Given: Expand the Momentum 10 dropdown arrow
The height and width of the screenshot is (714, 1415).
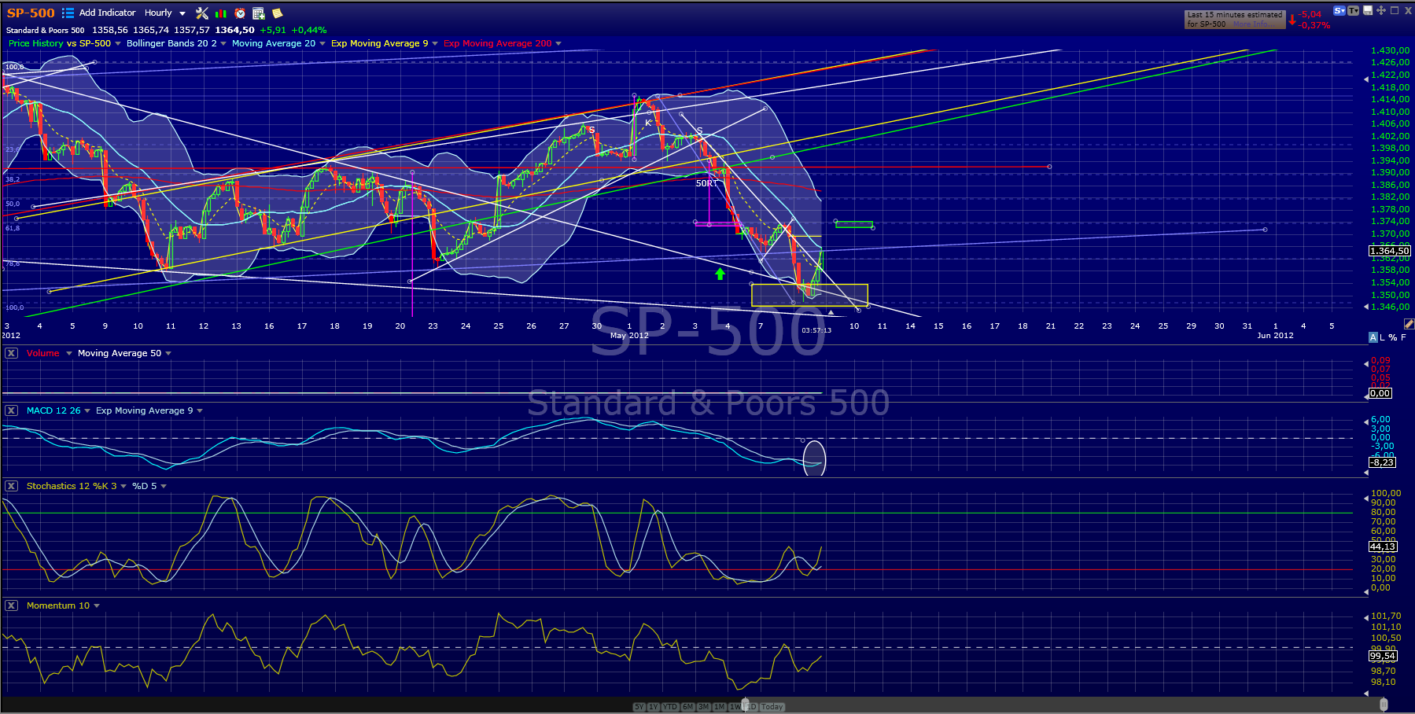Looking at the screenshot, I should (97, 606).
